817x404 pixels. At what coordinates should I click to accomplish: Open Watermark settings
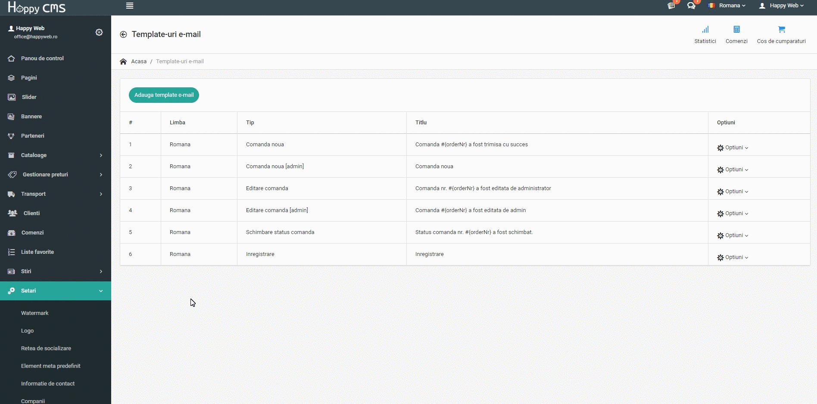[x=35, y=313]
